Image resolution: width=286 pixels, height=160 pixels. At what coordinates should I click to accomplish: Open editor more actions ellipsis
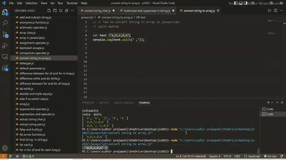point(282,11)
